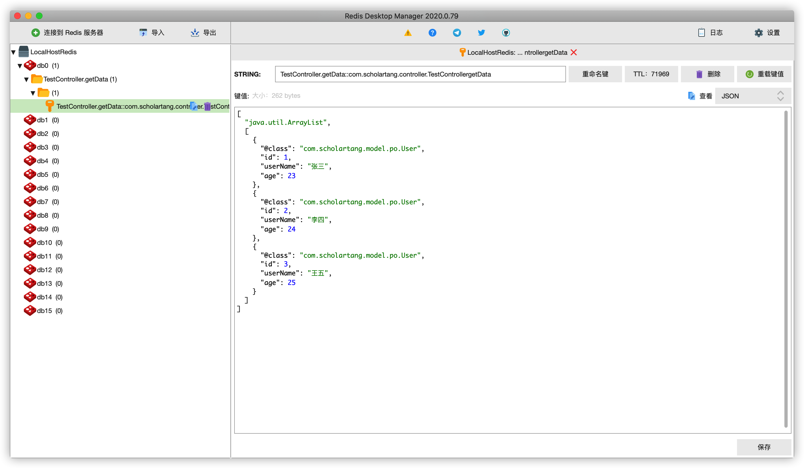This screenshot has width=804, height=468.
Task: Open the log clipboard icon
Action: click(701, 32)
